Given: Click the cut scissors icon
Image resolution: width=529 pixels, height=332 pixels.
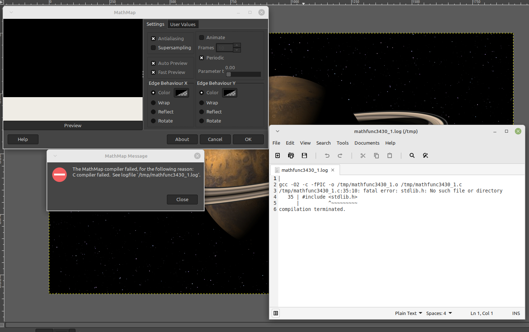Looking at the screenshot, I should (363, 155).
